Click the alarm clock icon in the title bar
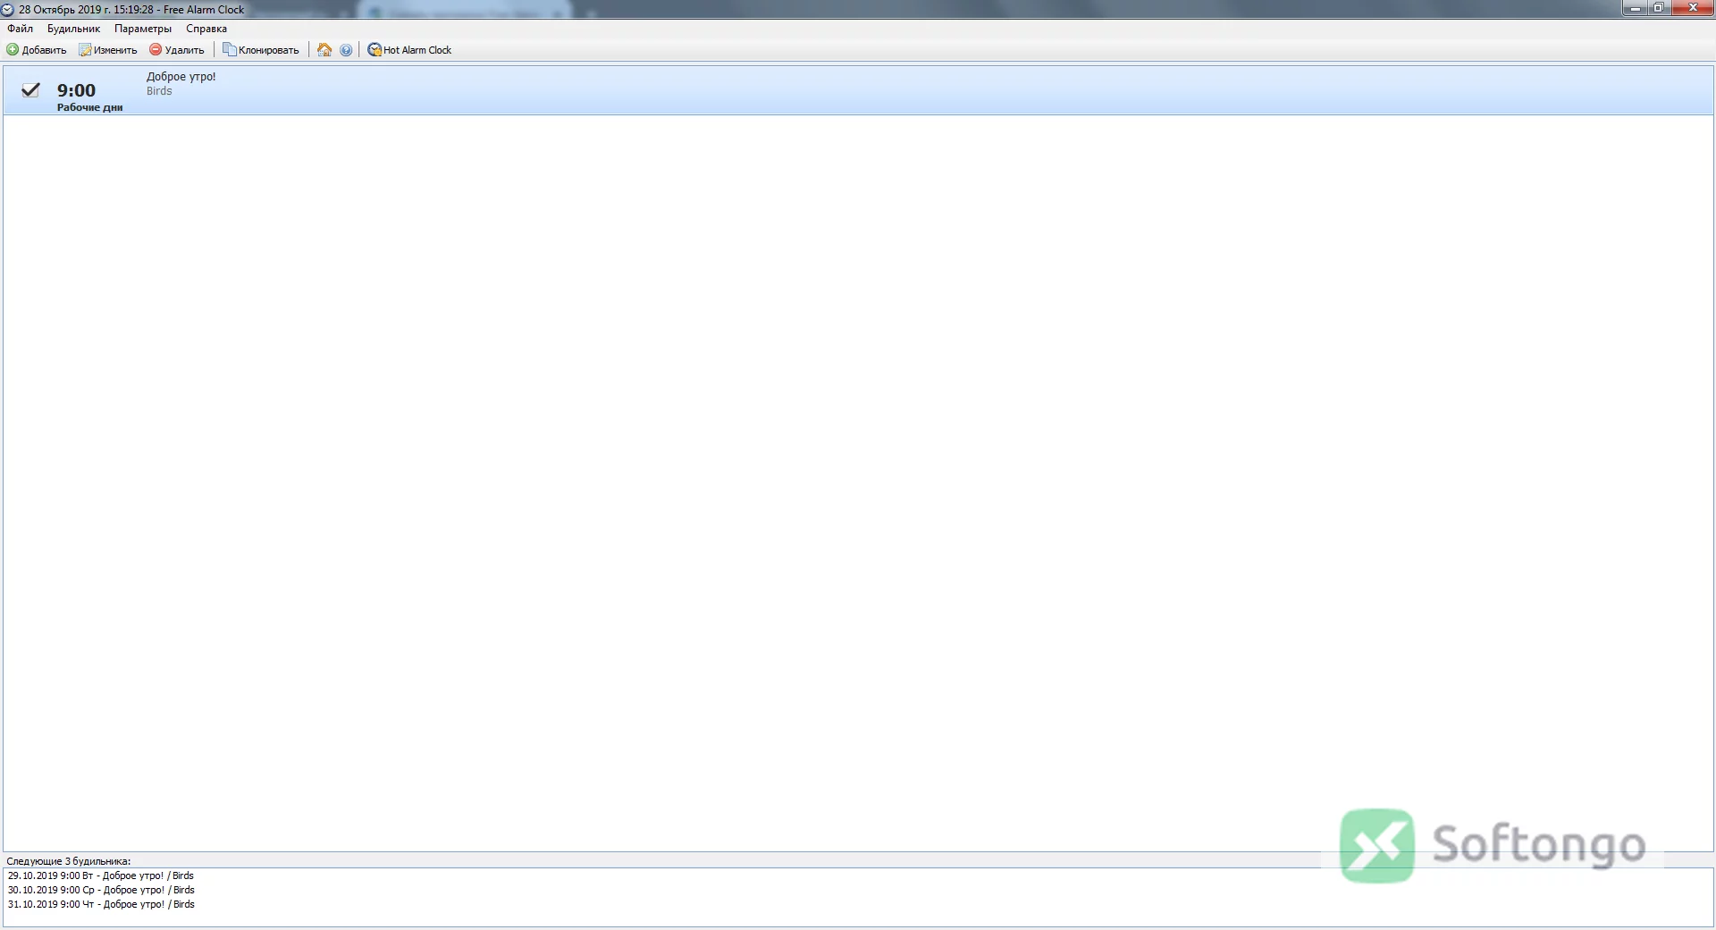The width and height of the screenshot is (1716, 930). [8, 10]
